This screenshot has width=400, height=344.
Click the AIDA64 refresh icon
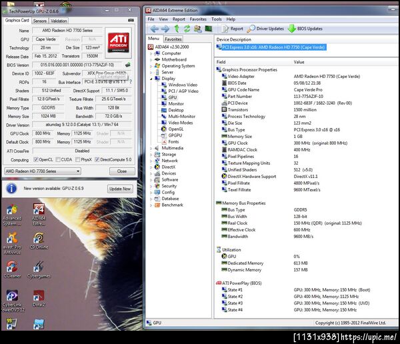[x=187, y=29]
